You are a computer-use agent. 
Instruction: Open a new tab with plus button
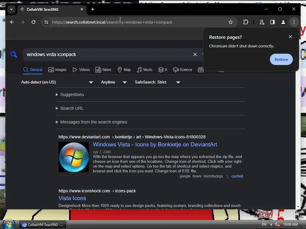(93, 9)
